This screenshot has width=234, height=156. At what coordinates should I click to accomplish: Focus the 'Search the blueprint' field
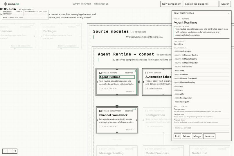(201, 4)
